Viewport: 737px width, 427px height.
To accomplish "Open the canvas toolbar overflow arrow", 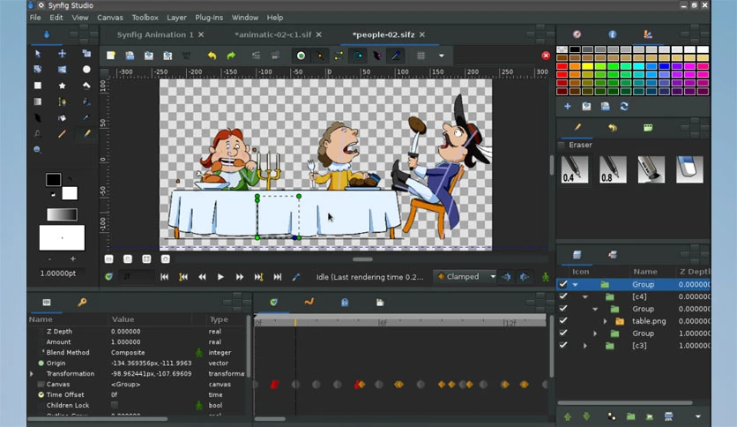I will (x=442, y=56).
